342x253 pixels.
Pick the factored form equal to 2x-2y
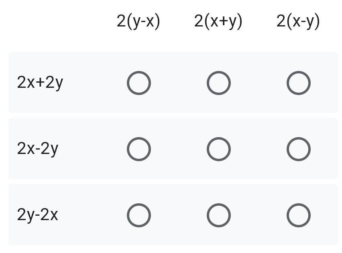click(x=298, y=149)
